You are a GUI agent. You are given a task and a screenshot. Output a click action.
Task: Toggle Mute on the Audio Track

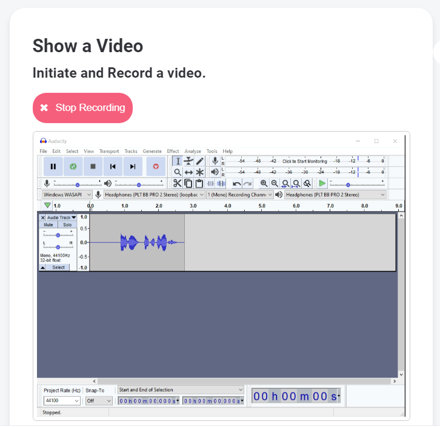point(48,225)
